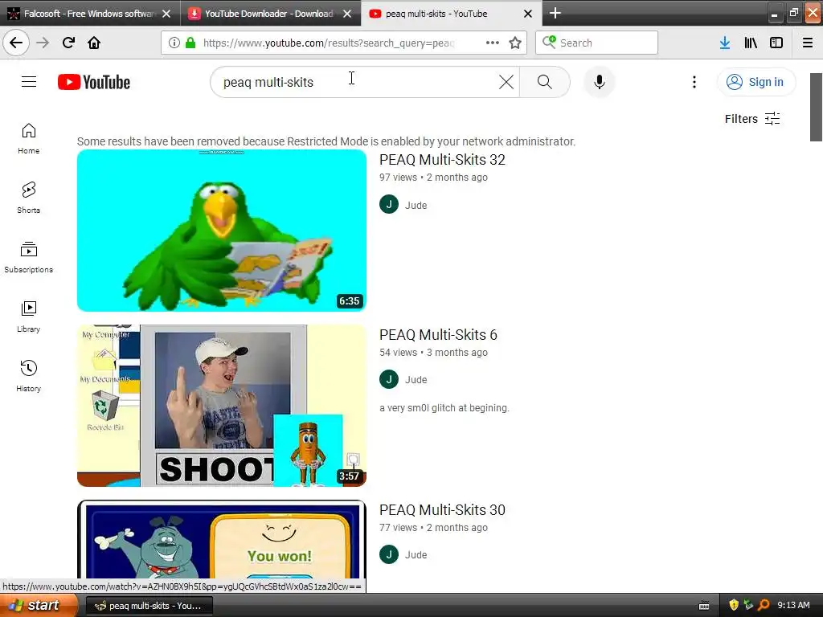Viewport: 823px width, 617px height.
Task: Click the magnifier tray icon
Action: [764, 605]
